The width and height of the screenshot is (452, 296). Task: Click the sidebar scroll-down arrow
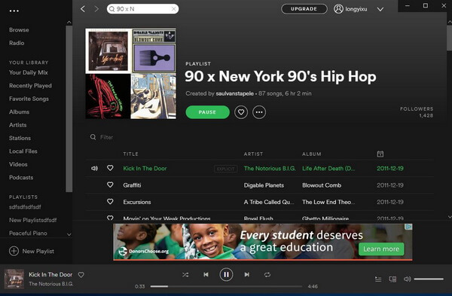click(69, 234)
